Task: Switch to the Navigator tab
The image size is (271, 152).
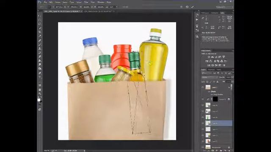Action: tap(215, 13)
